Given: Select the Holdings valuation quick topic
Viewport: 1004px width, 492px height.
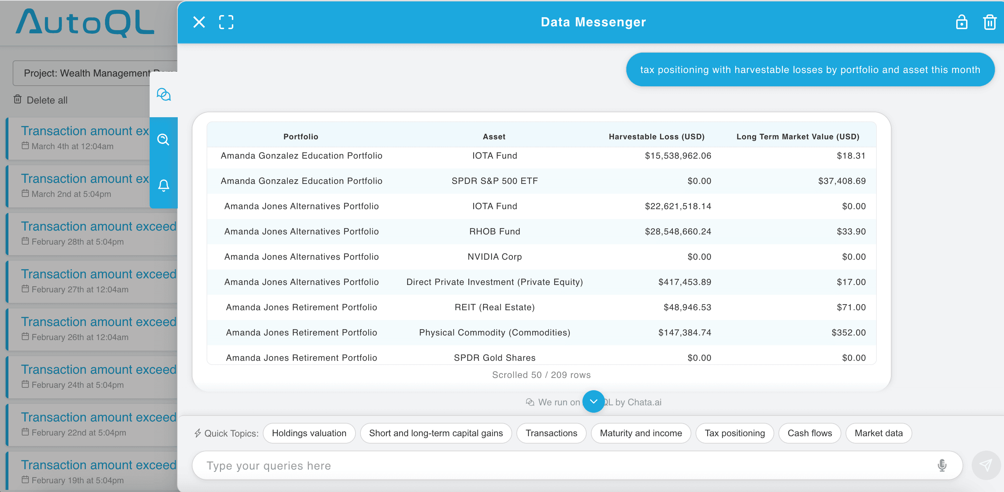Looking at the screenshot, I should 309,433.
